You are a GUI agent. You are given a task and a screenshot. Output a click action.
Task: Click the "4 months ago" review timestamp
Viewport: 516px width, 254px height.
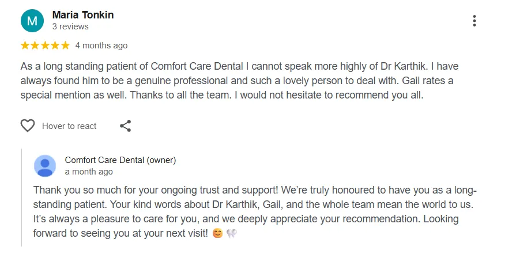click(x=101, y=46)
